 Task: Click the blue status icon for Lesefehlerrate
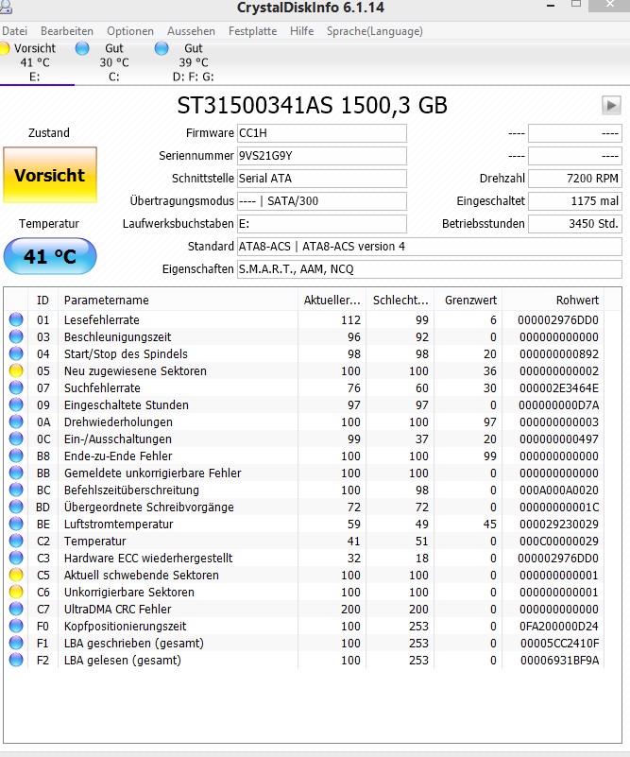coord(16,319)
